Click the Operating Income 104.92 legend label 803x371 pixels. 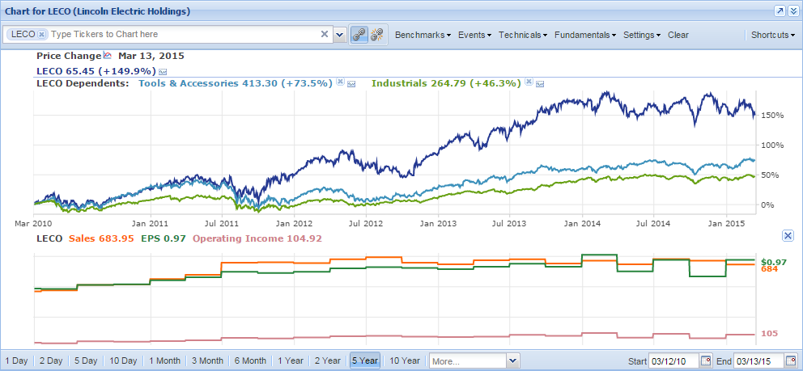(x=257, y=238)
